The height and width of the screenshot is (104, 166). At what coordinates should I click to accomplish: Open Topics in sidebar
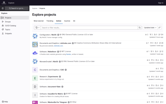coord(15,29)
